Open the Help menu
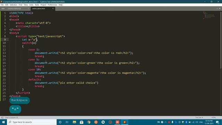This screenshot has height=125, width=222. [60, 5]
